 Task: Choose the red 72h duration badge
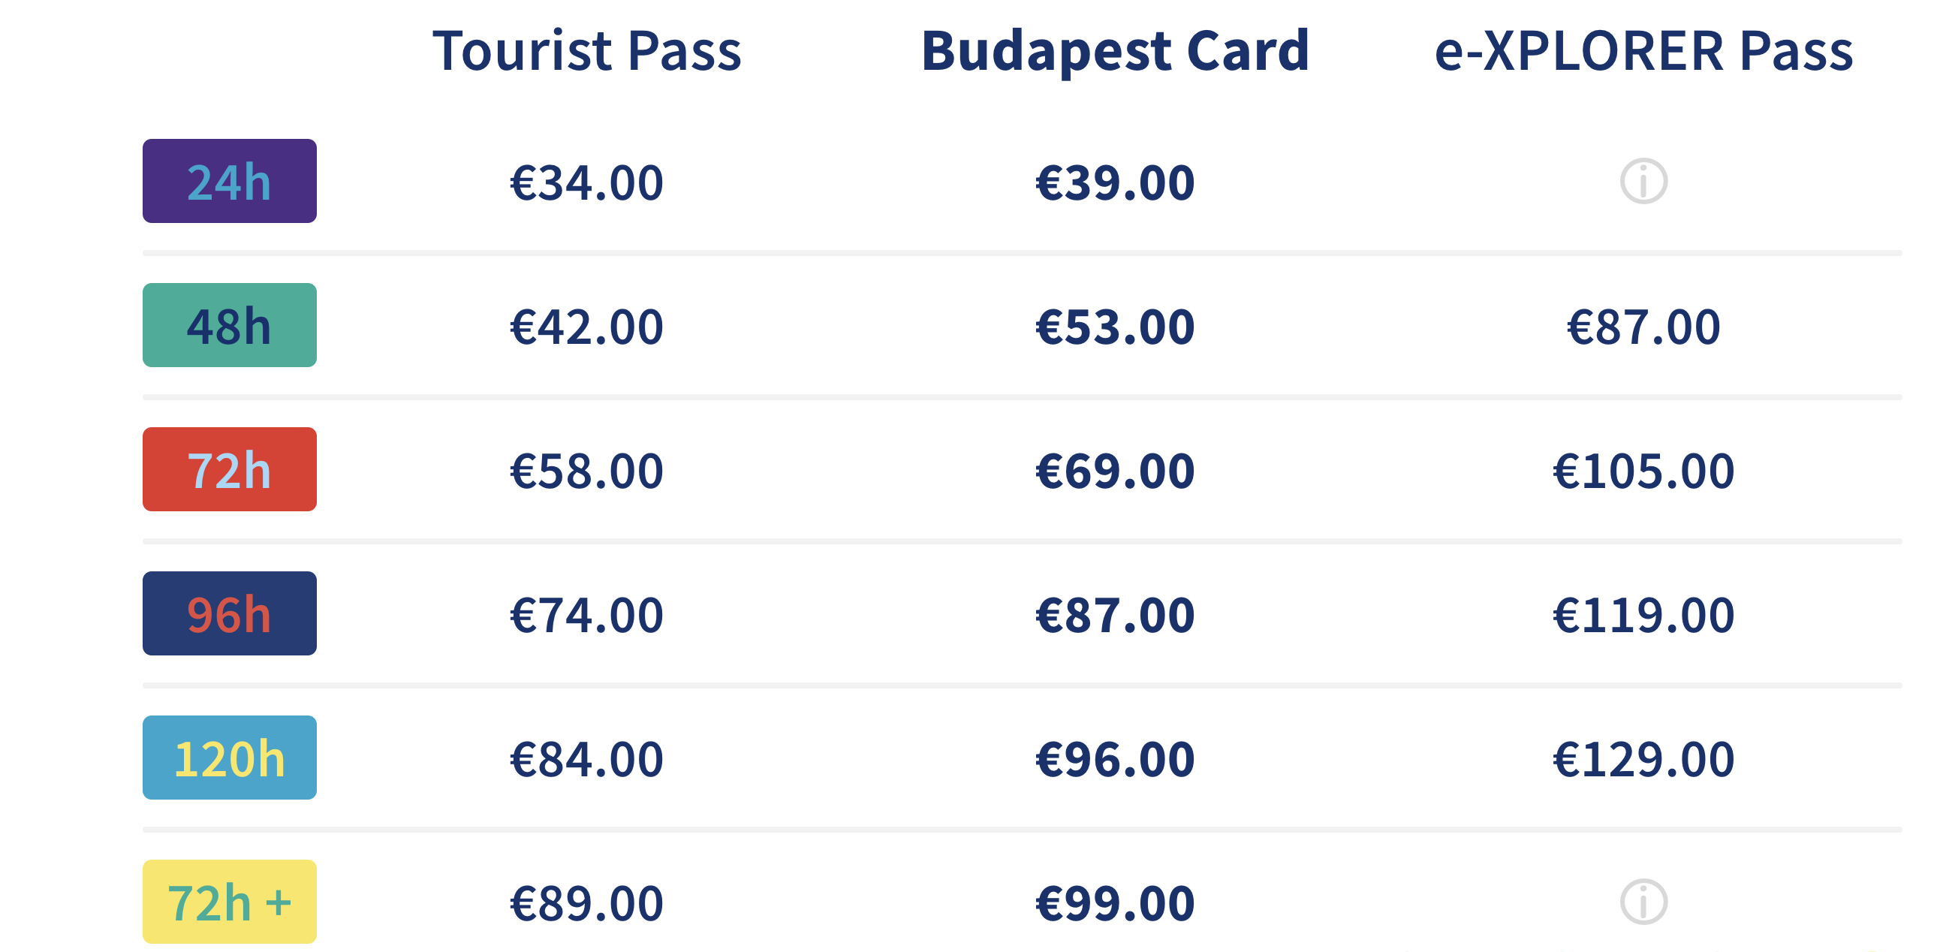pos(229,469)
